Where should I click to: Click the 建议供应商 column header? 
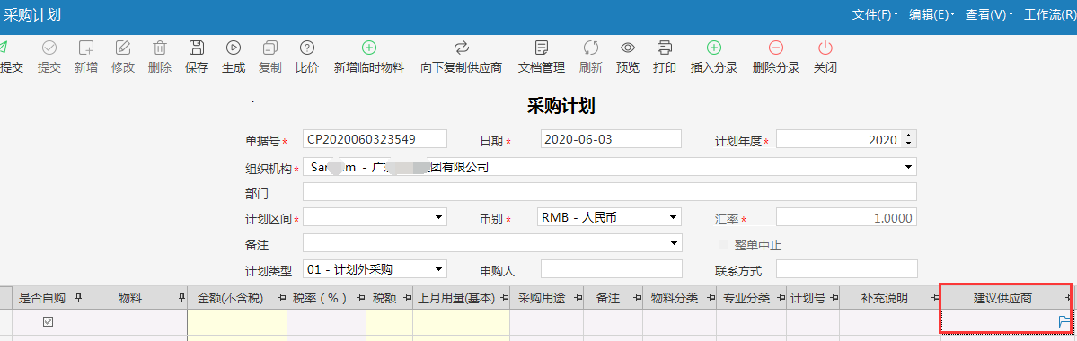[1002, 298]
